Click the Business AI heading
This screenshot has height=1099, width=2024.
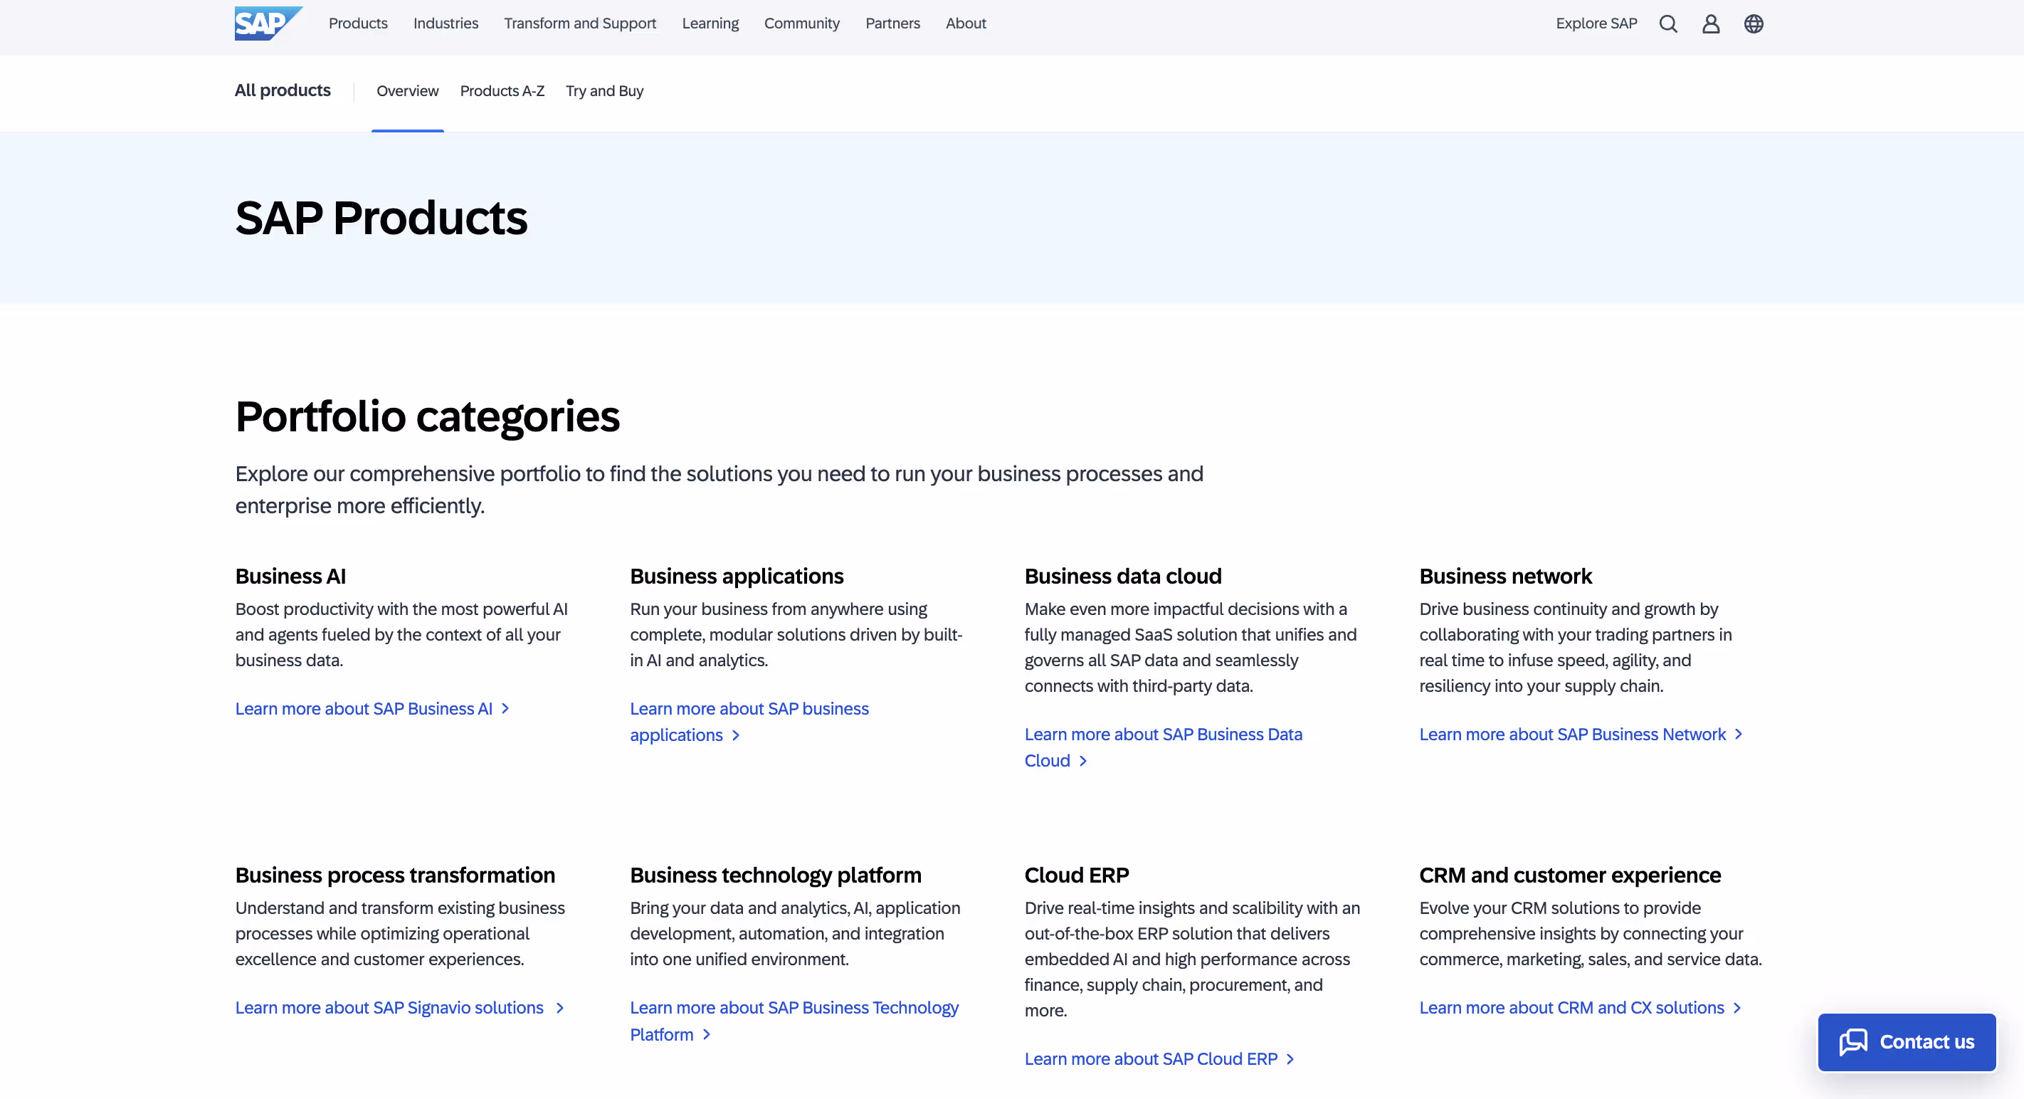tap(290, 577)
